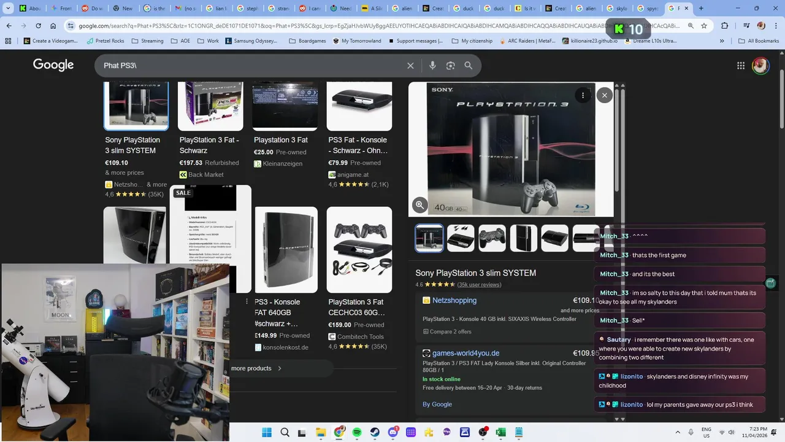This screenshot has width=785, height=442.
Task: Zoom into the PlayStation 3 product image
Action: [x=420, y=205]
